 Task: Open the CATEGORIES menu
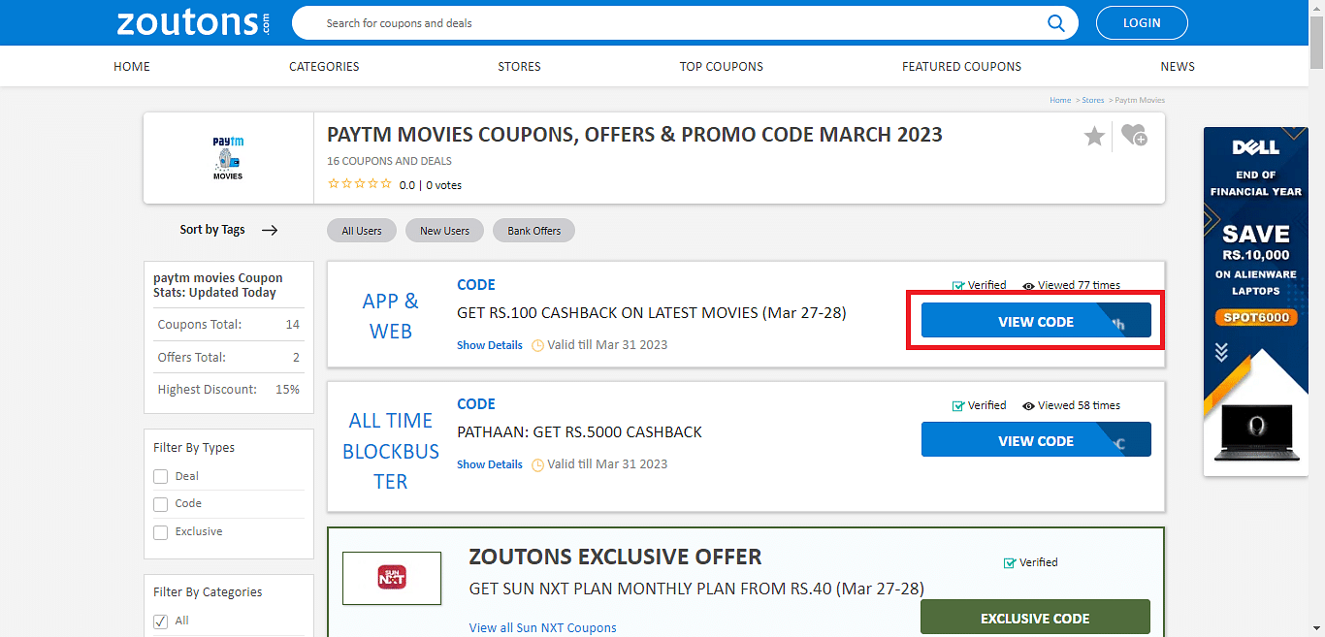(x=324, y=67)
